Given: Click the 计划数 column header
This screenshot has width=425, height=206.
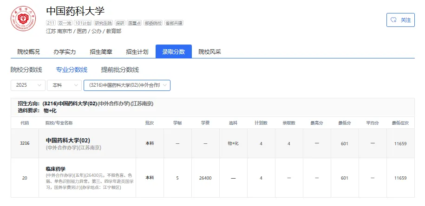Looking at the screenshot, I should click(261, 123).
